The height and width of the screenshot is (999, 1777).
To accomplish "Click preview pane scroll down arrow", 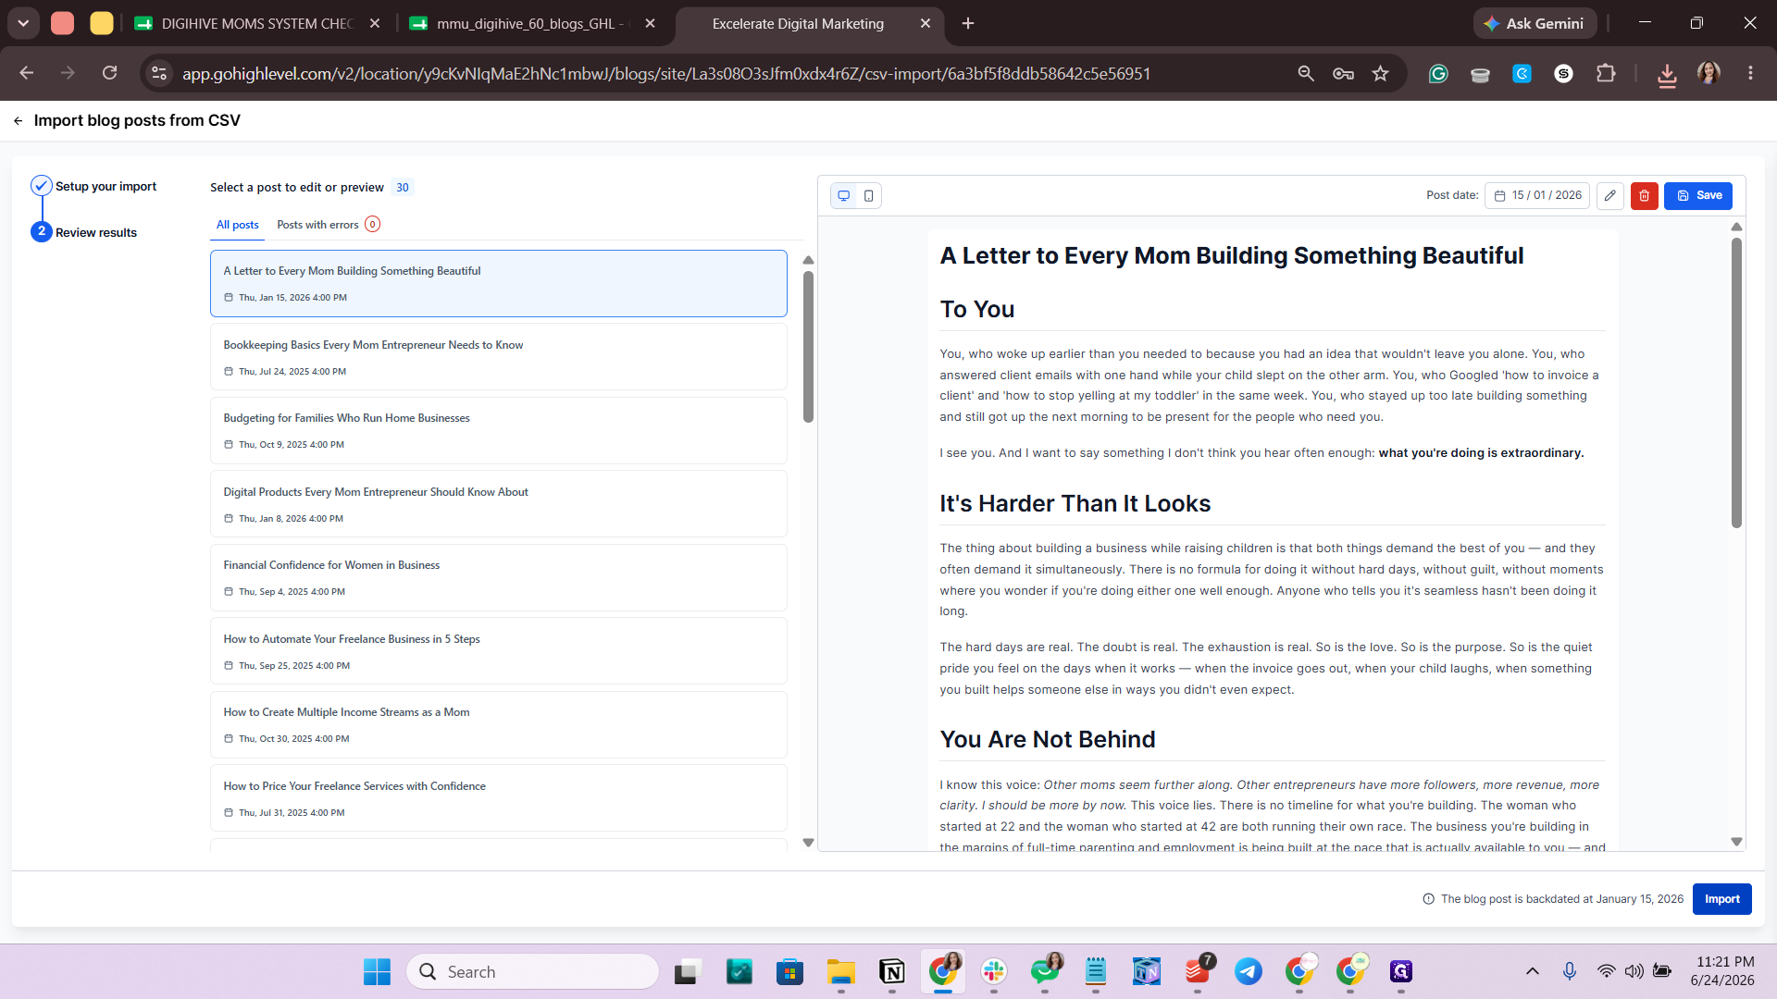I will [x=1736, y=842].
